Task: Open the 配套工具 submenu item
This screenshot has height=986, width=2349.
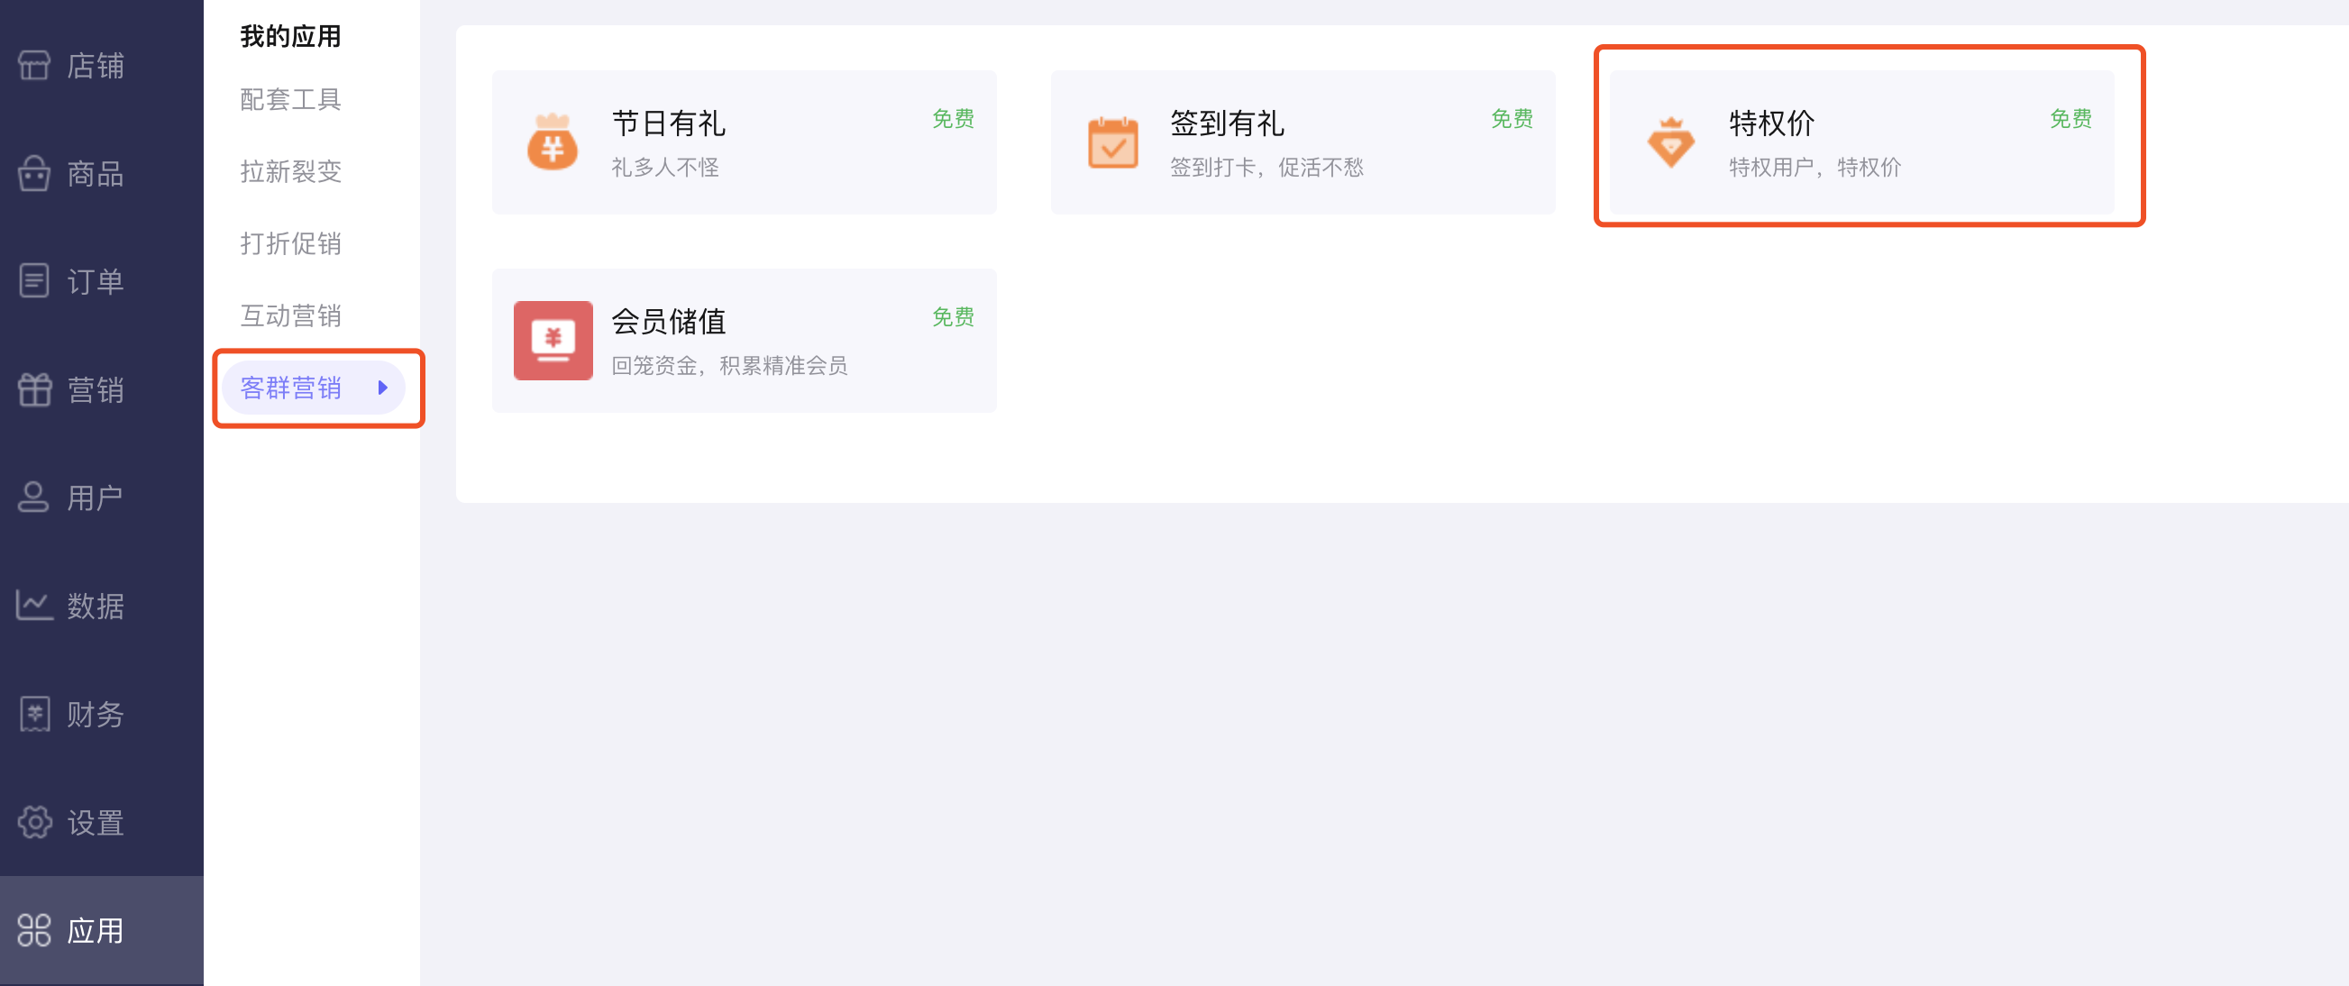Action: 290,98
